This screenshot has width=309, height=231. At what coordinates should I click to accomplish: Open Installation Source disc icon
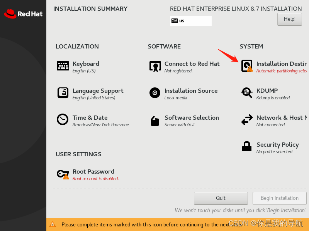click(155, 93)
